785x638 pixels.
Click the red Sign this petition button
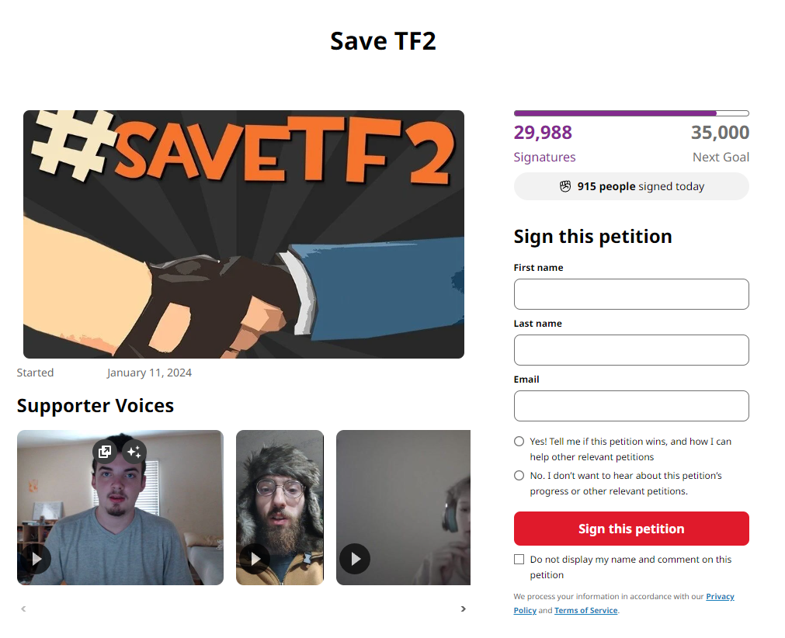tap(631, 529)
